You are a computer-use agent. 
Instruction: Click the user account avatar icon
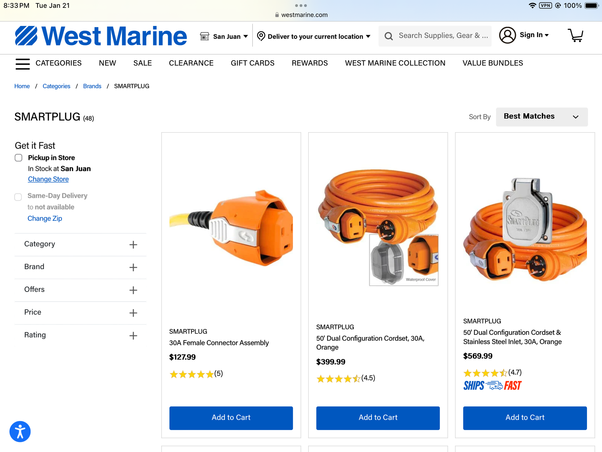(507, 35)
